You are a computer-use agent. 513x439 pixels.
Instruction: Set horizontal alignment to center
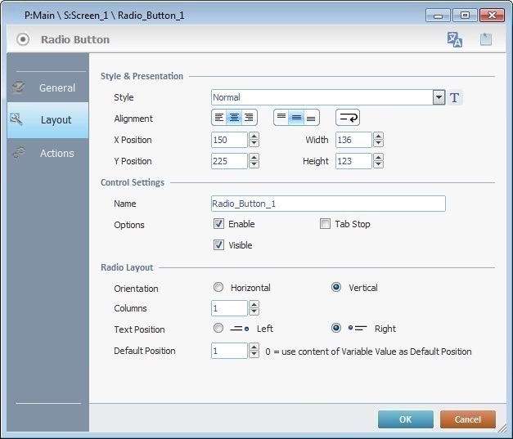pyautogui.click(x=234, y=119)
